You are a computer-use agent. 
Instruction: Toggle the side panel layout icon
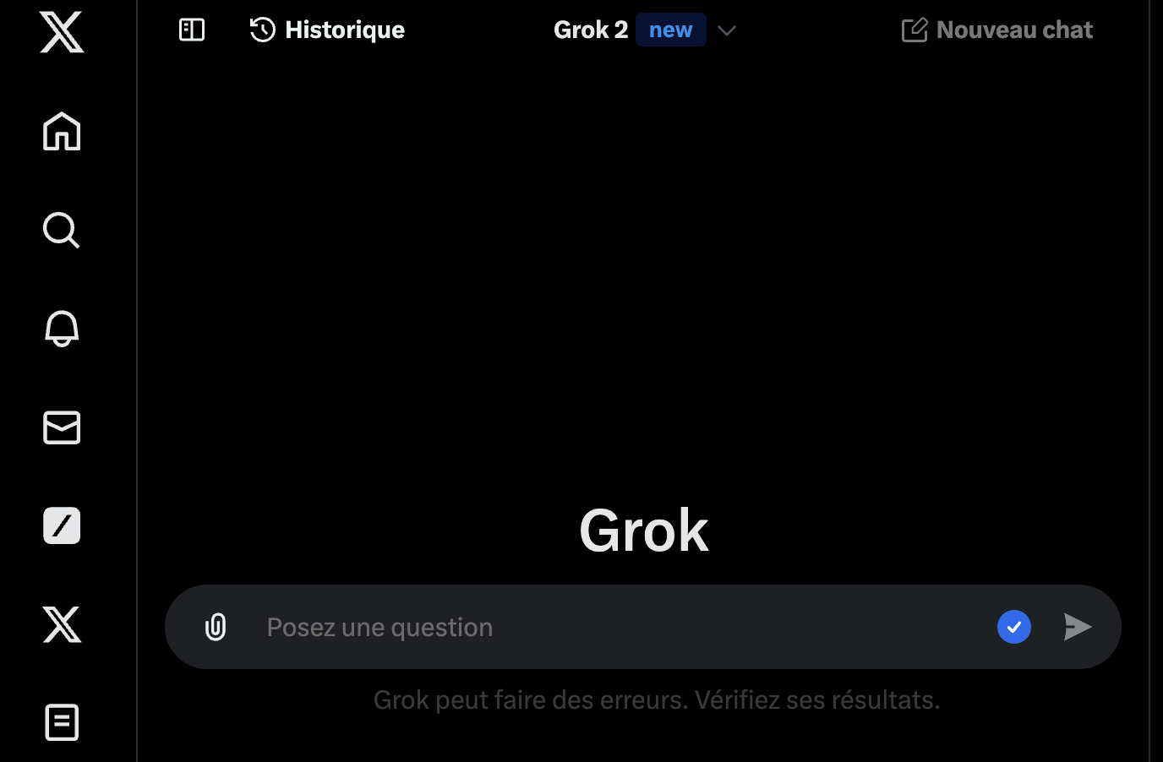[192, 30]
